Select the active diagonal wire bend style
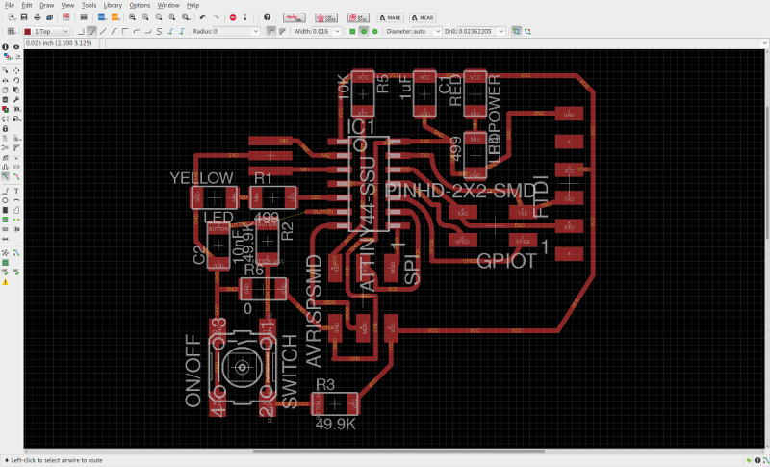770x467 pixels. [91, 31]
